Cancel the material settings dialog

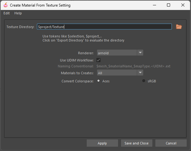[171, 143]
